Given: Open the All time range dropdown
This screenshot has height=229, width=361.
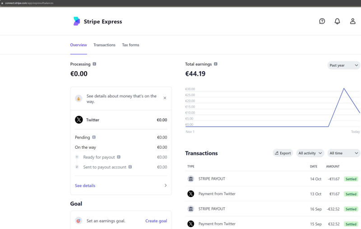Looking at the screenshot, I should (x=343, y=153).
